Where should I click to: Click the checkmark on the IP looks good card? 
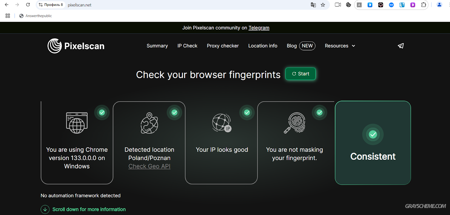coord(247,112)
